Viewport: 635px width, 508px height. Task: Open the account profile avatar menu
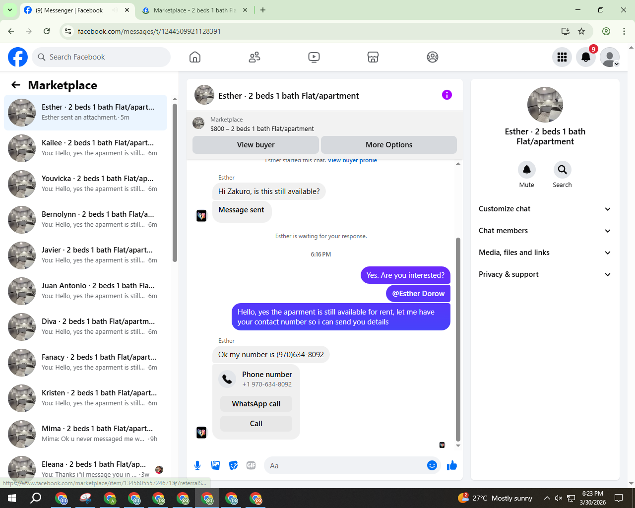610,57
